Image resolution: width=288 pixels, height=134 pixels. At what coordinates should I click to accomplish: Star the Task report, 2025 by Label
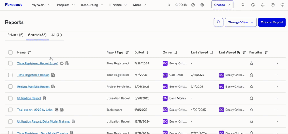pos(251,110)
